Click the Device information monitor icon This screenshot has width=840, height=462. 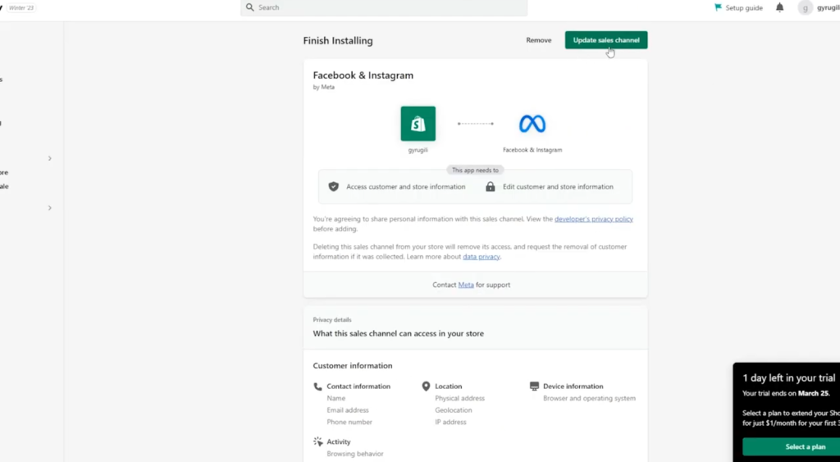534,386
